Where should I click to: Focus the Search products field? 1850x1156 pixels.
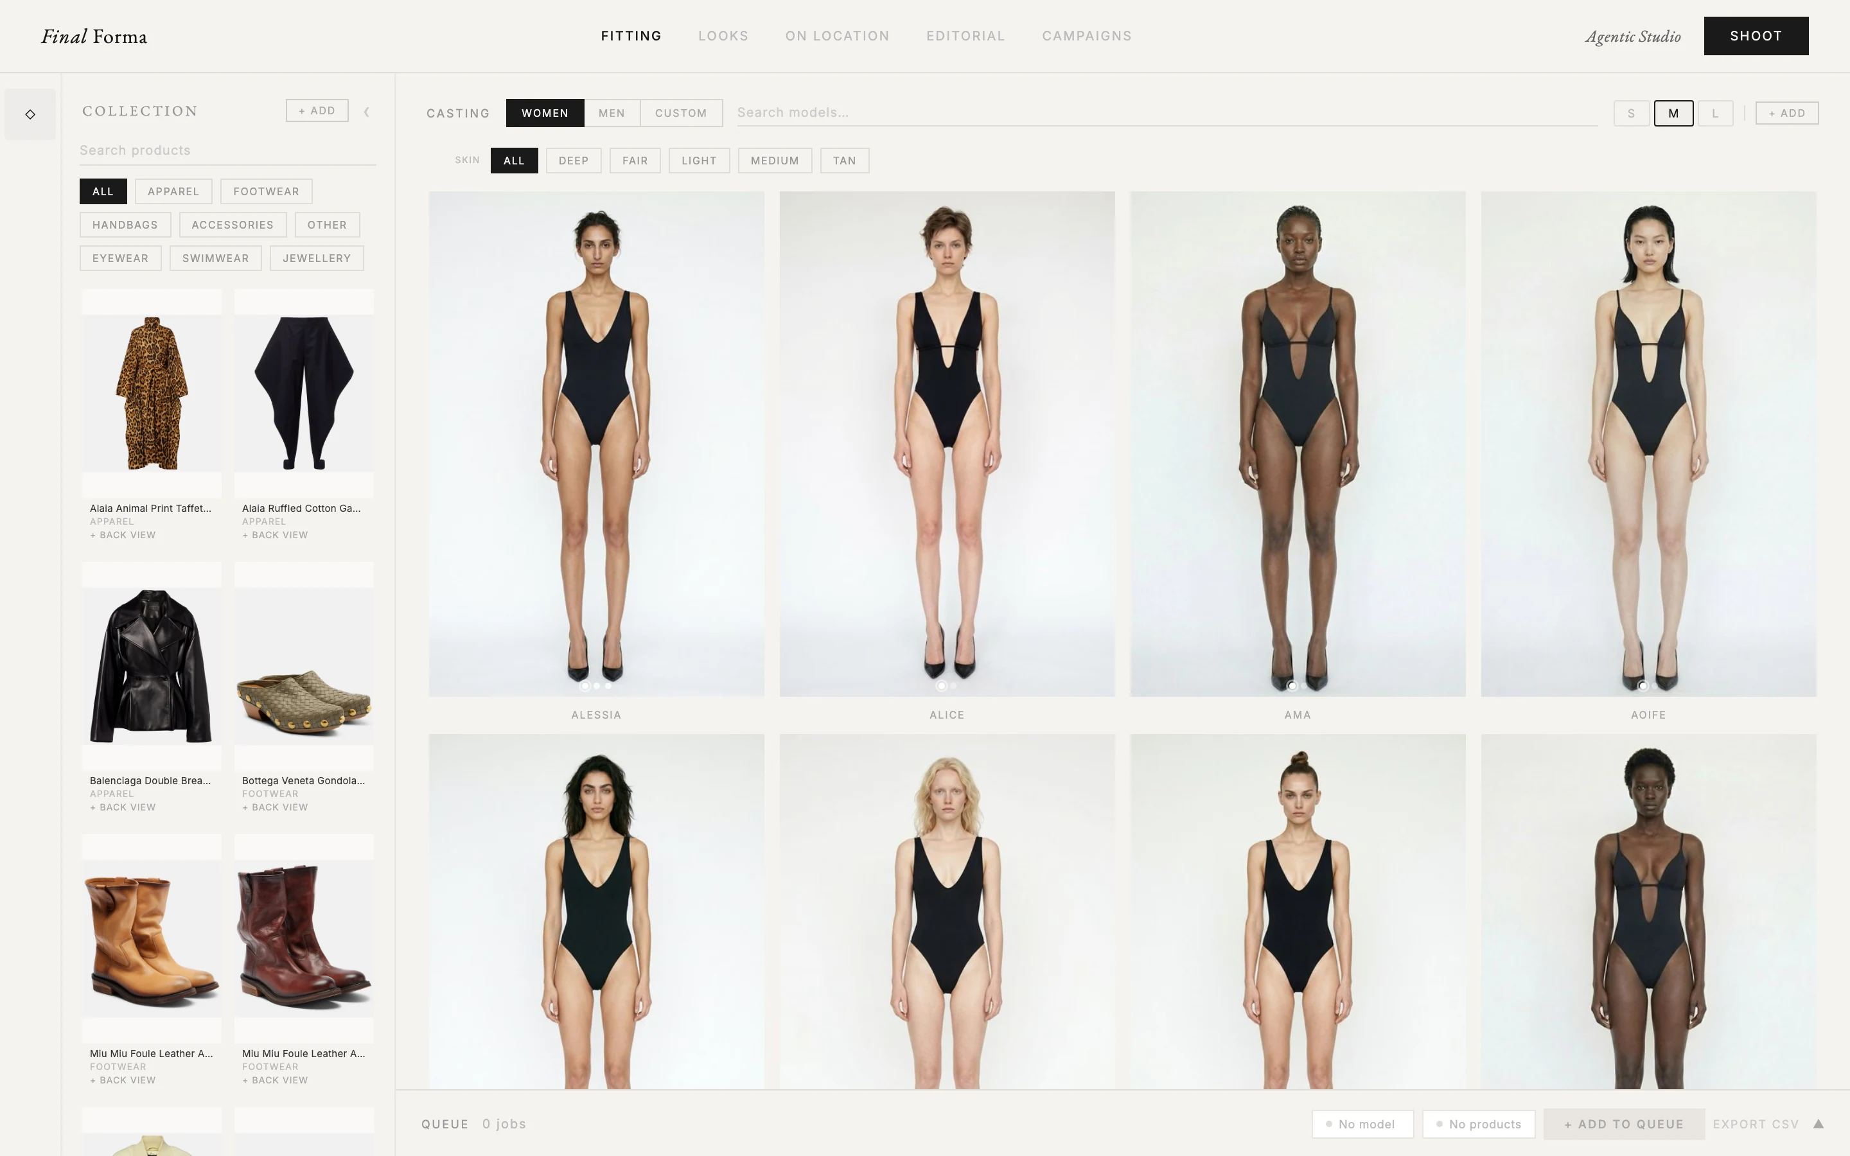(227, 151)
